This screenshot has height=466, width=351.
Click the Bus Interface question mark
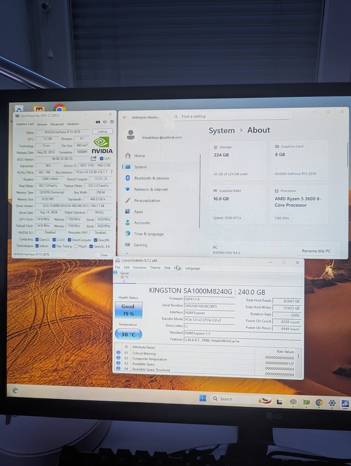[x=112, y=172]
